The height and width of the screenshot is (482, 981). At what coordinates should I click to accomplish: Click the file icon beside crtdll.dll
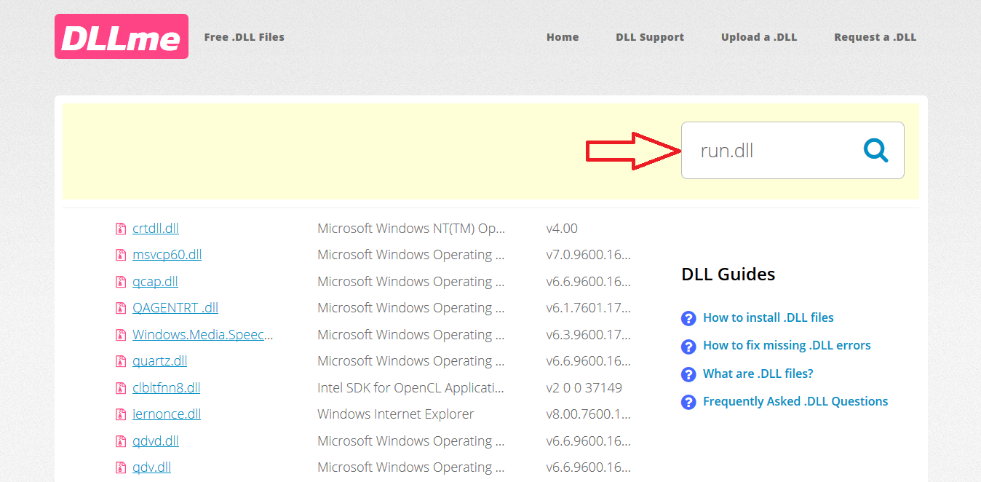click(x=120, y=228)
